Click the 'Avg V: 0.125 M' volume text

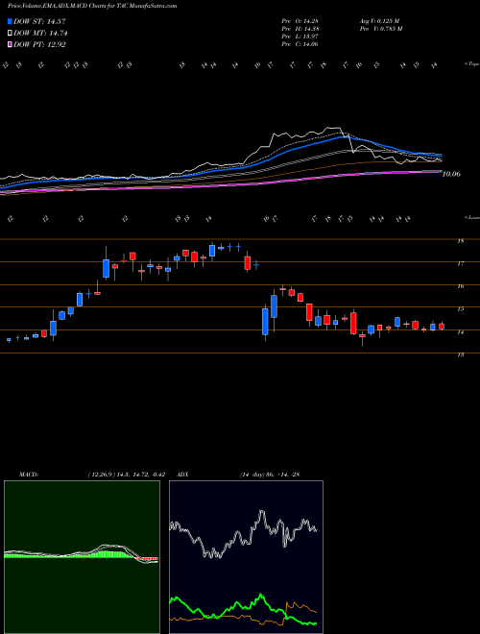coord(379,21)
